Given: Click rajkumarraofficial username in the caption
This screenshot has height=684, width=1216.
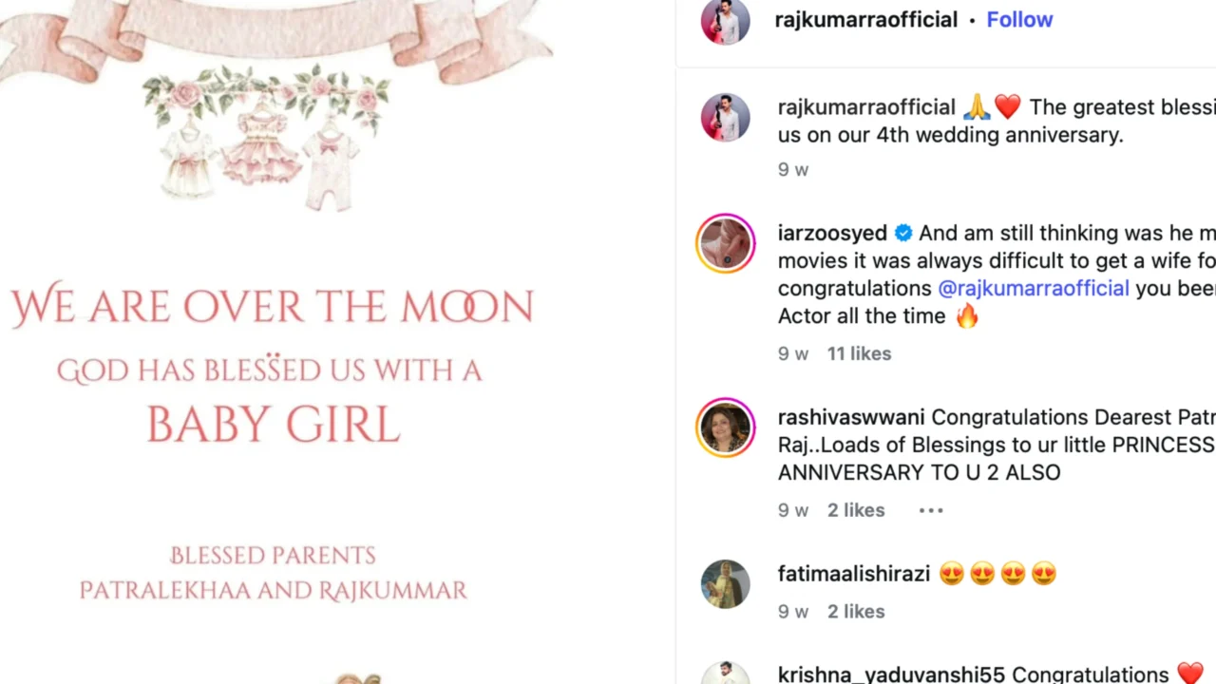Looking at the screenshot, I should click(x=865, y=106).
